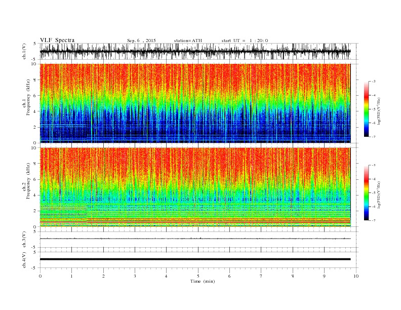Click the ch.2 frequency axis "2" tick label
This screenshot has height=310, width=401.
tap(35, 211)
